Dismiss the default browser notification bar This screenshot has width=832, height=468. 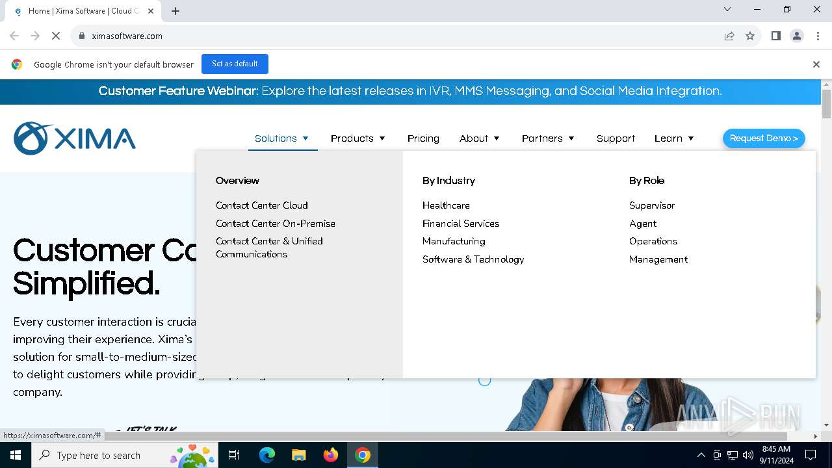(x=816, y=64)
